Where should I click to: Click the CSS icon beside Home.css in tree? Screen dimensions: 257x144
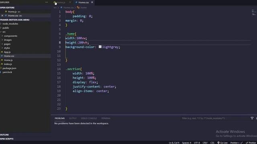2,56
